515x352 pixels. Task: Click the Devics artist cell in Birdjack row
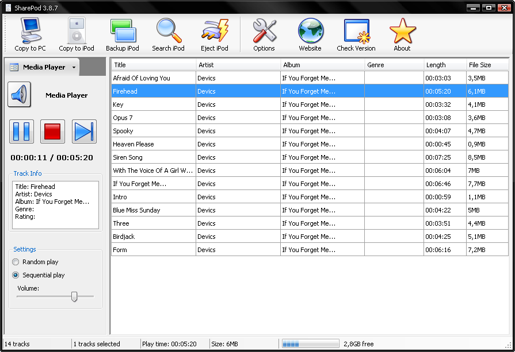point(238,237)
